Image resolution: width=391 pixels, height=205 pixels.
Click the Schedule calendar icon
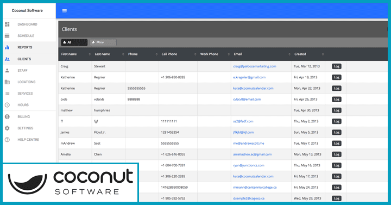[x=7, y=36]
